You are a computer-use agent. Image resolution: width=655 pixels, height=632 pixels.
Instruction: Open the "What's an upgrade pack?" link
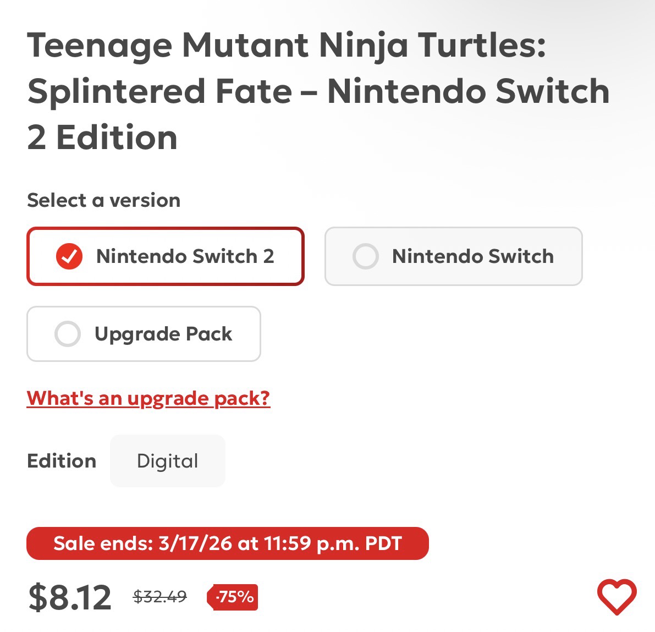(x=148, y=398)
